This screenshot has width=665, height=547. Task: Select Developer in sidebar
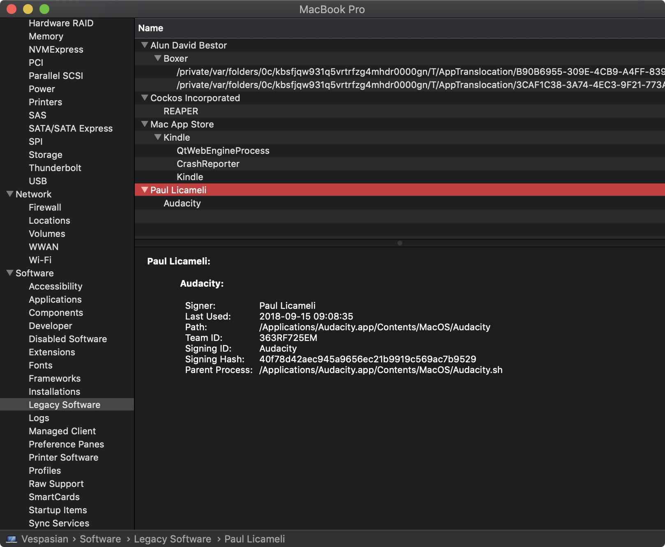coord(51,326)
